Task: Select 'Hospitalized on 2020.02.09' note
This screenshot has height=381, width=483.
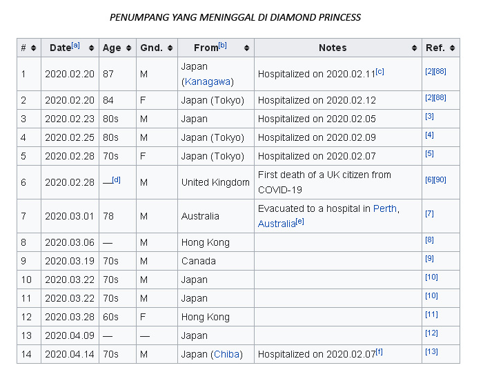Action: click(x=317, y=137)
